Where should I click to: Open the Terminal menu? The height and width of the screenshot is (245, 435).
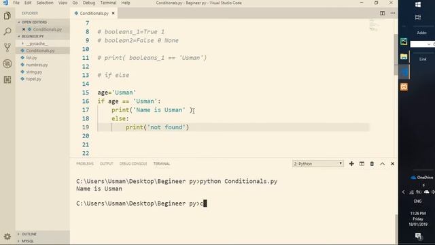[108, 3]
